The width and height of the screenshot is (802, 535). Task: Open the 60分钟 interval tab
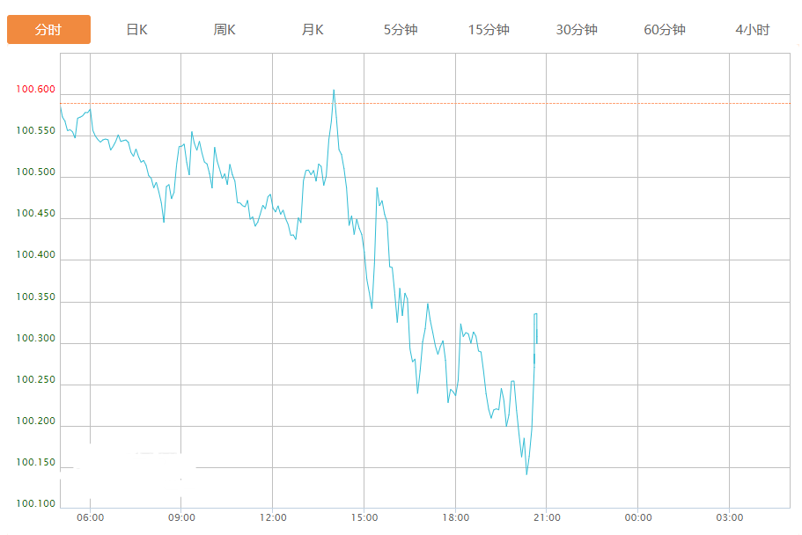[x=665, y=30]
